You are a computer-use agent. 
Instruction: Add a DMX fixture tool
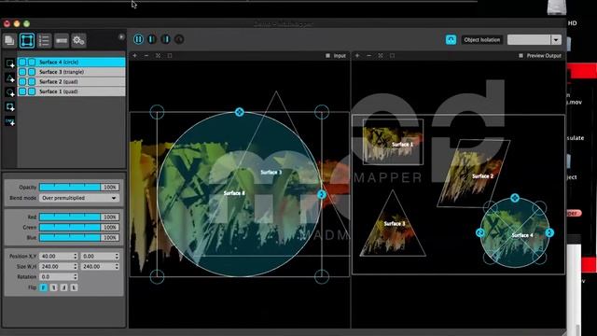click(10, 121)
